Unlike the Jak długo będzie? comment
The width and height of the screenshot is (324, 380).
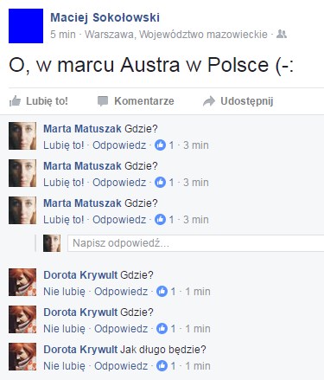(x=64, y=366)
